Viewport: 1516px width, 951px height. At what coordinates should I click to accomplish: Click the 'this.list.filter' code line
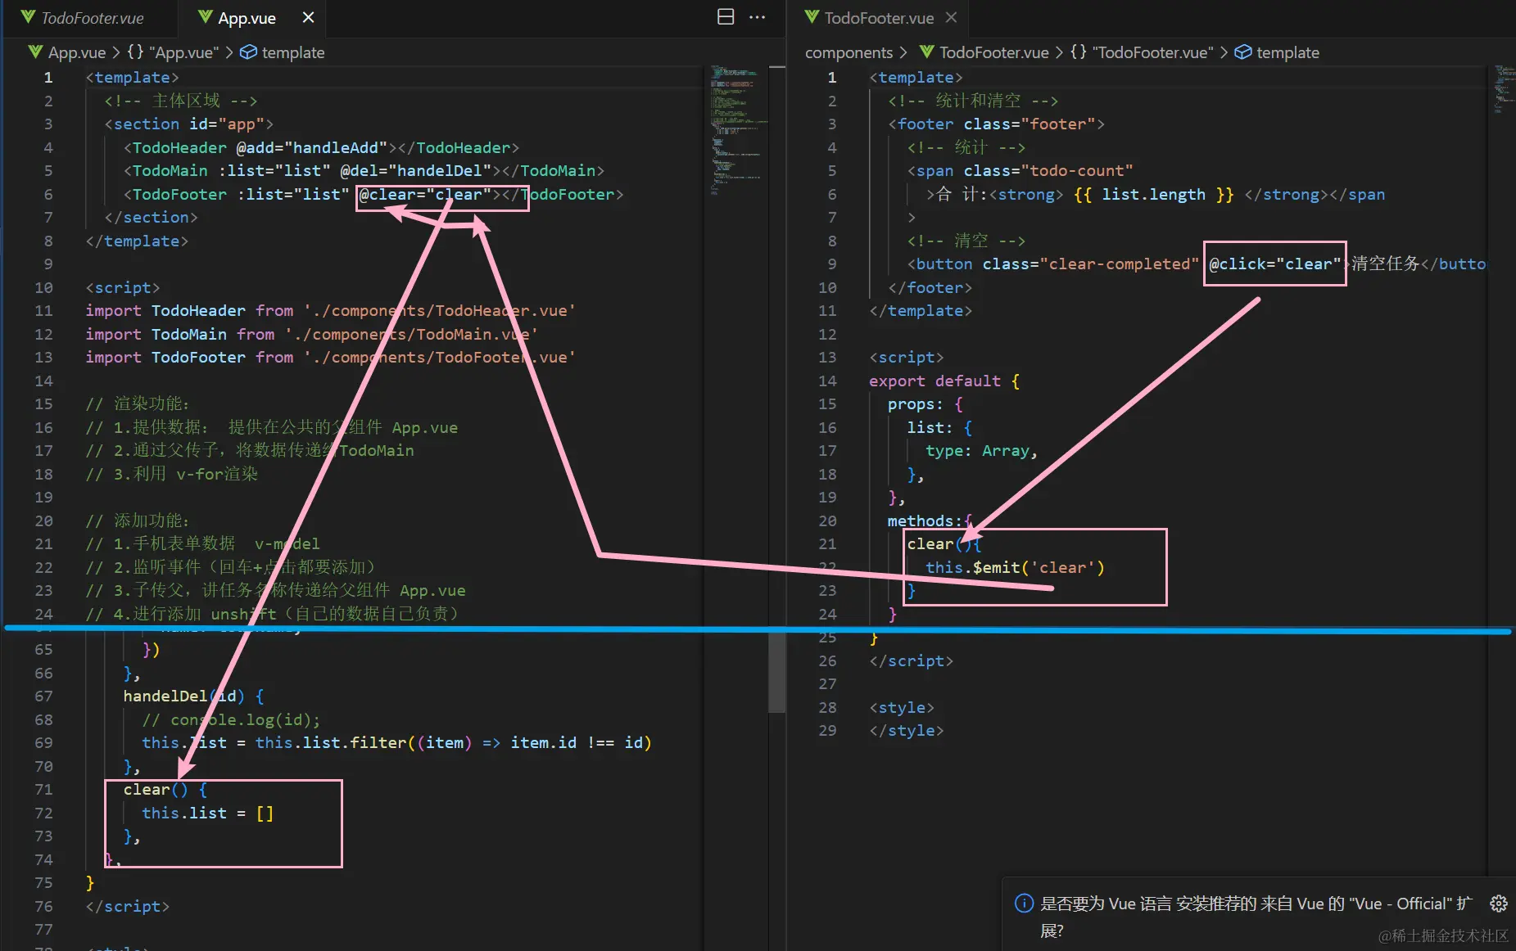(396, 743)
